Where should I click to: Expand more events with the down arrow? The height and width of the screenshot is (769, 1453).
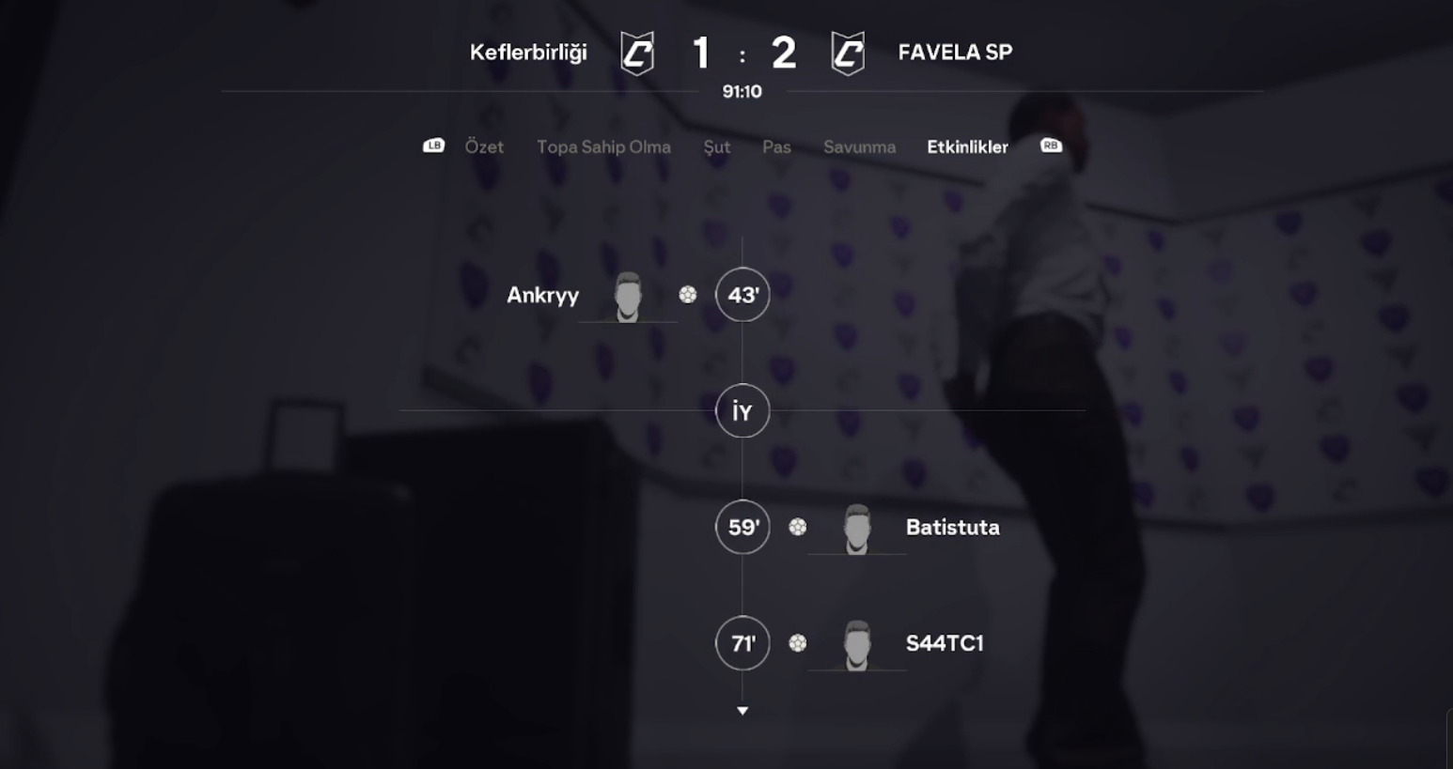742,711
